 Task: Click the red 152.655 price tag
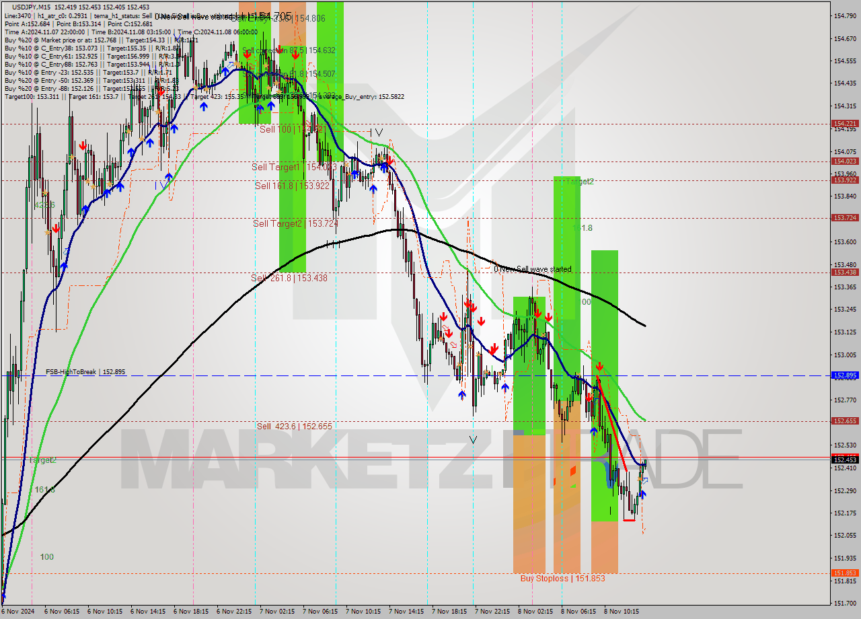[x=845, y=421]
